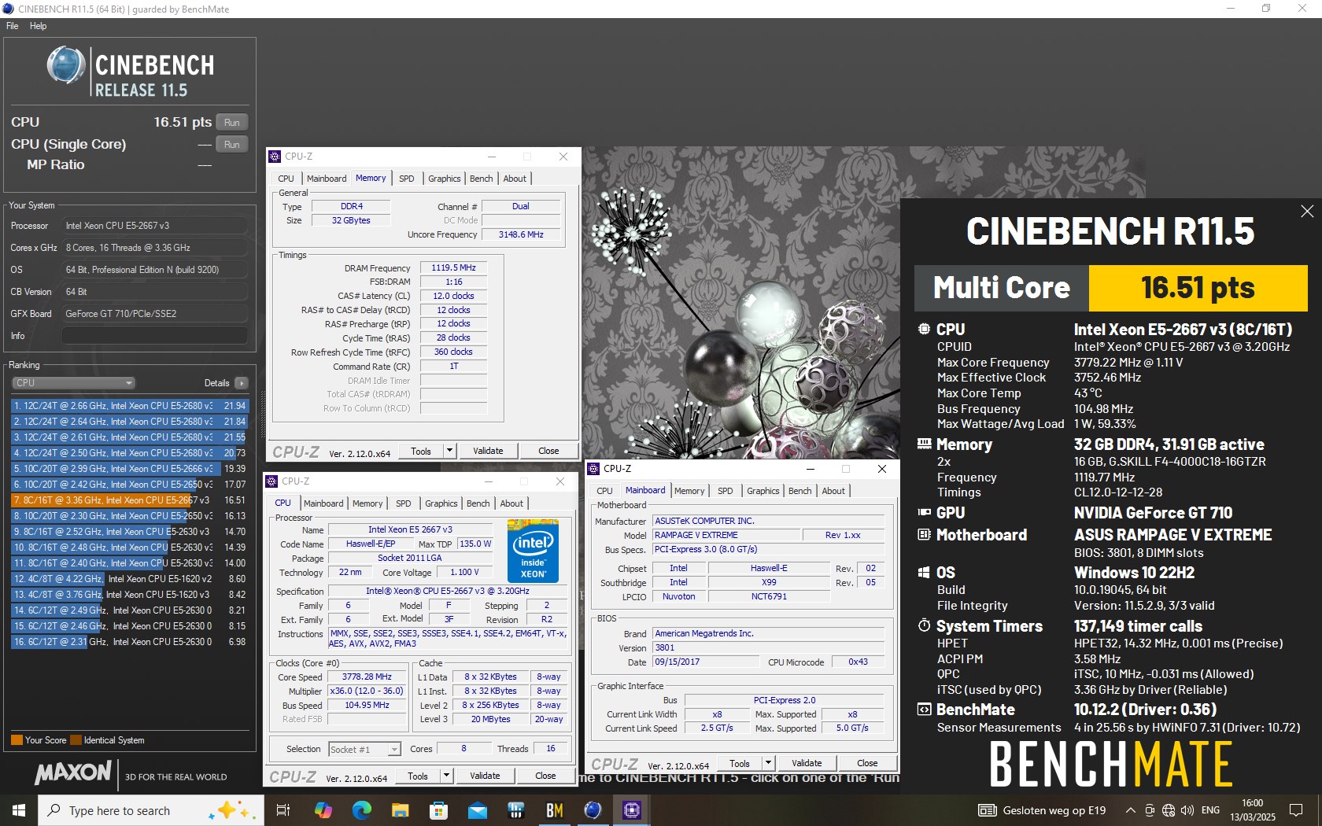Click Tools arrow in Mainboard CPU-Z window
Image resolution: width=1322 pixels, height=826 pixels.
click(769, 763)
